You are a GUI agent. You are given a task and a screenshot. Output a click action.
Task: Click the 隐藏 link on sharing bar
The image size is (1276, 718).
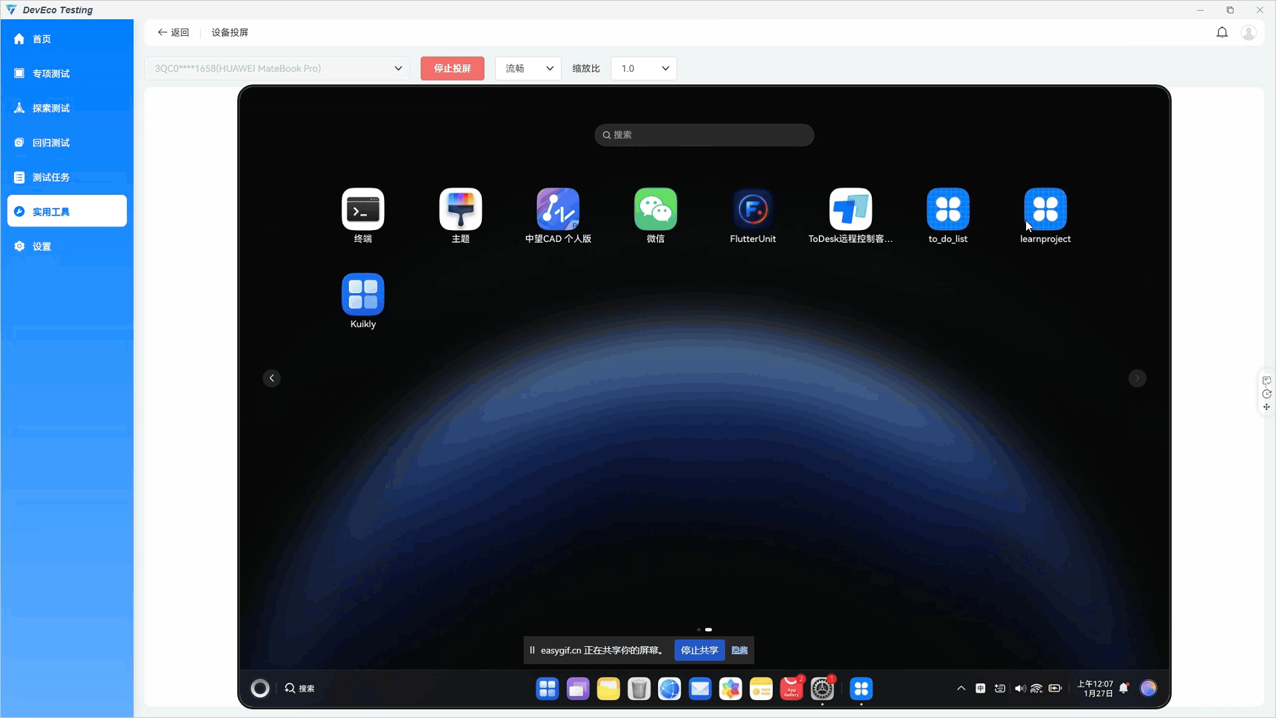click(740, 650)
